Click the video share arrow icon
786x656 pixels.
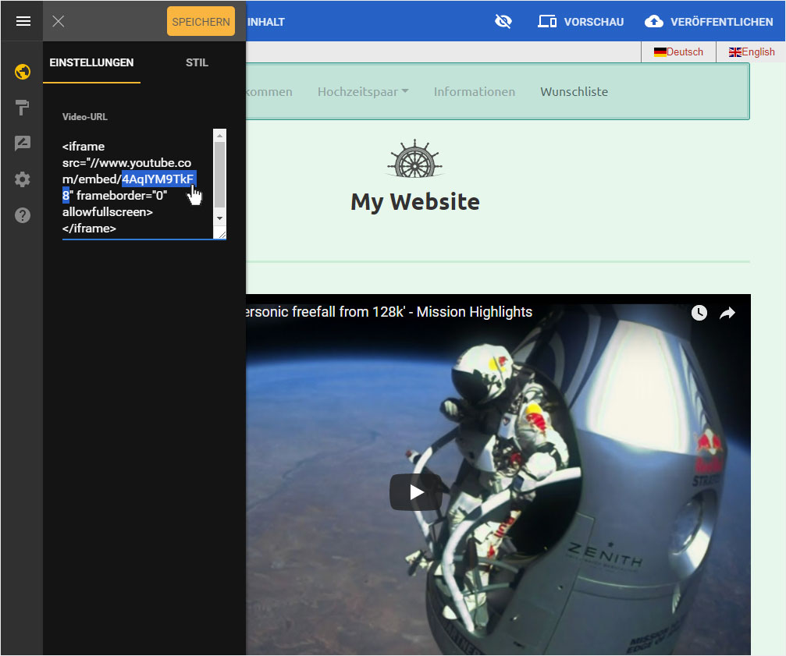point(727,313)
